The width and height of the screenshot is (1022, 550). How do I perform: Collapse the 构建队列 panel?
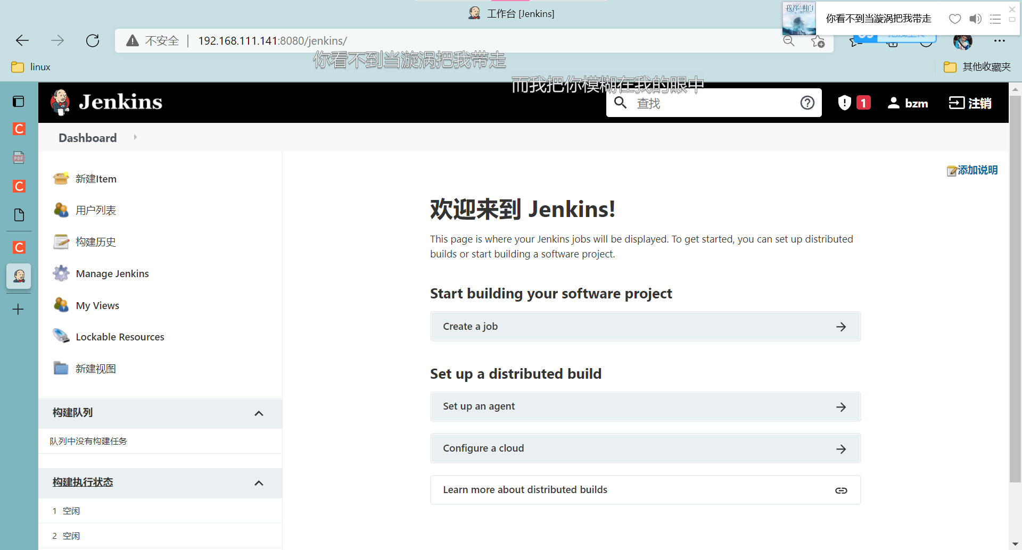(259, 413)
